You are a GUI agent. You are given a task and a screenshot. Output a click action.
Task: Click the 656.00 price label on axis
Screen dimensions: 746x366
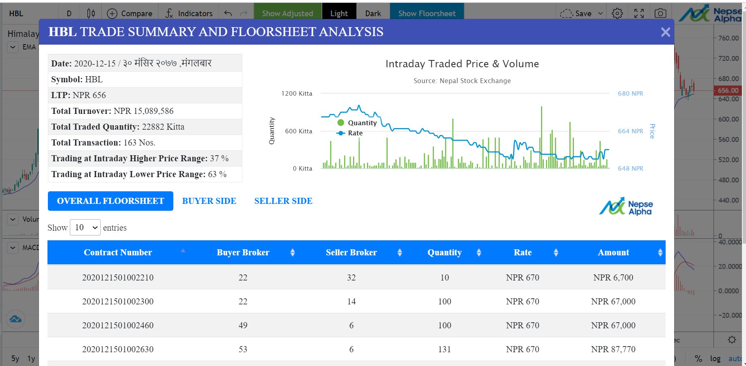click(728, 90)
